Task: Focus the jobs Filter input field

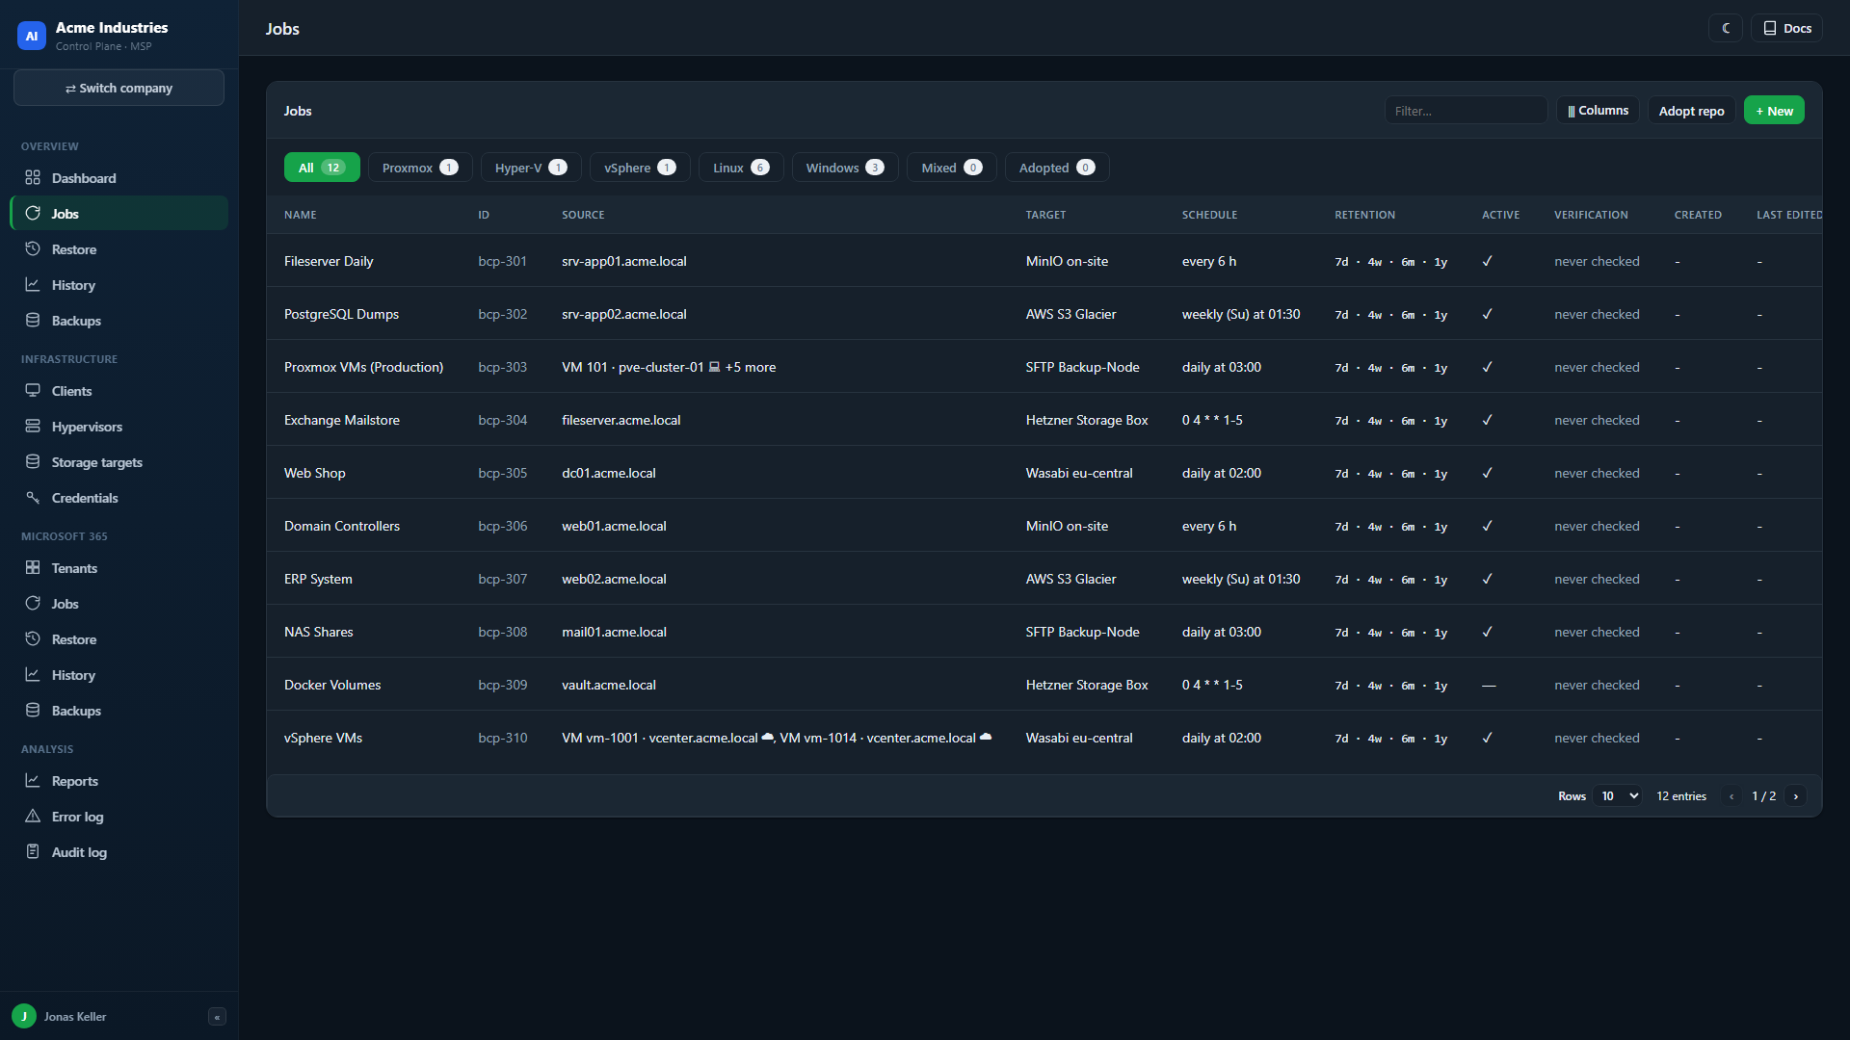Action: pyautogui.click(x=1466, y=111)
